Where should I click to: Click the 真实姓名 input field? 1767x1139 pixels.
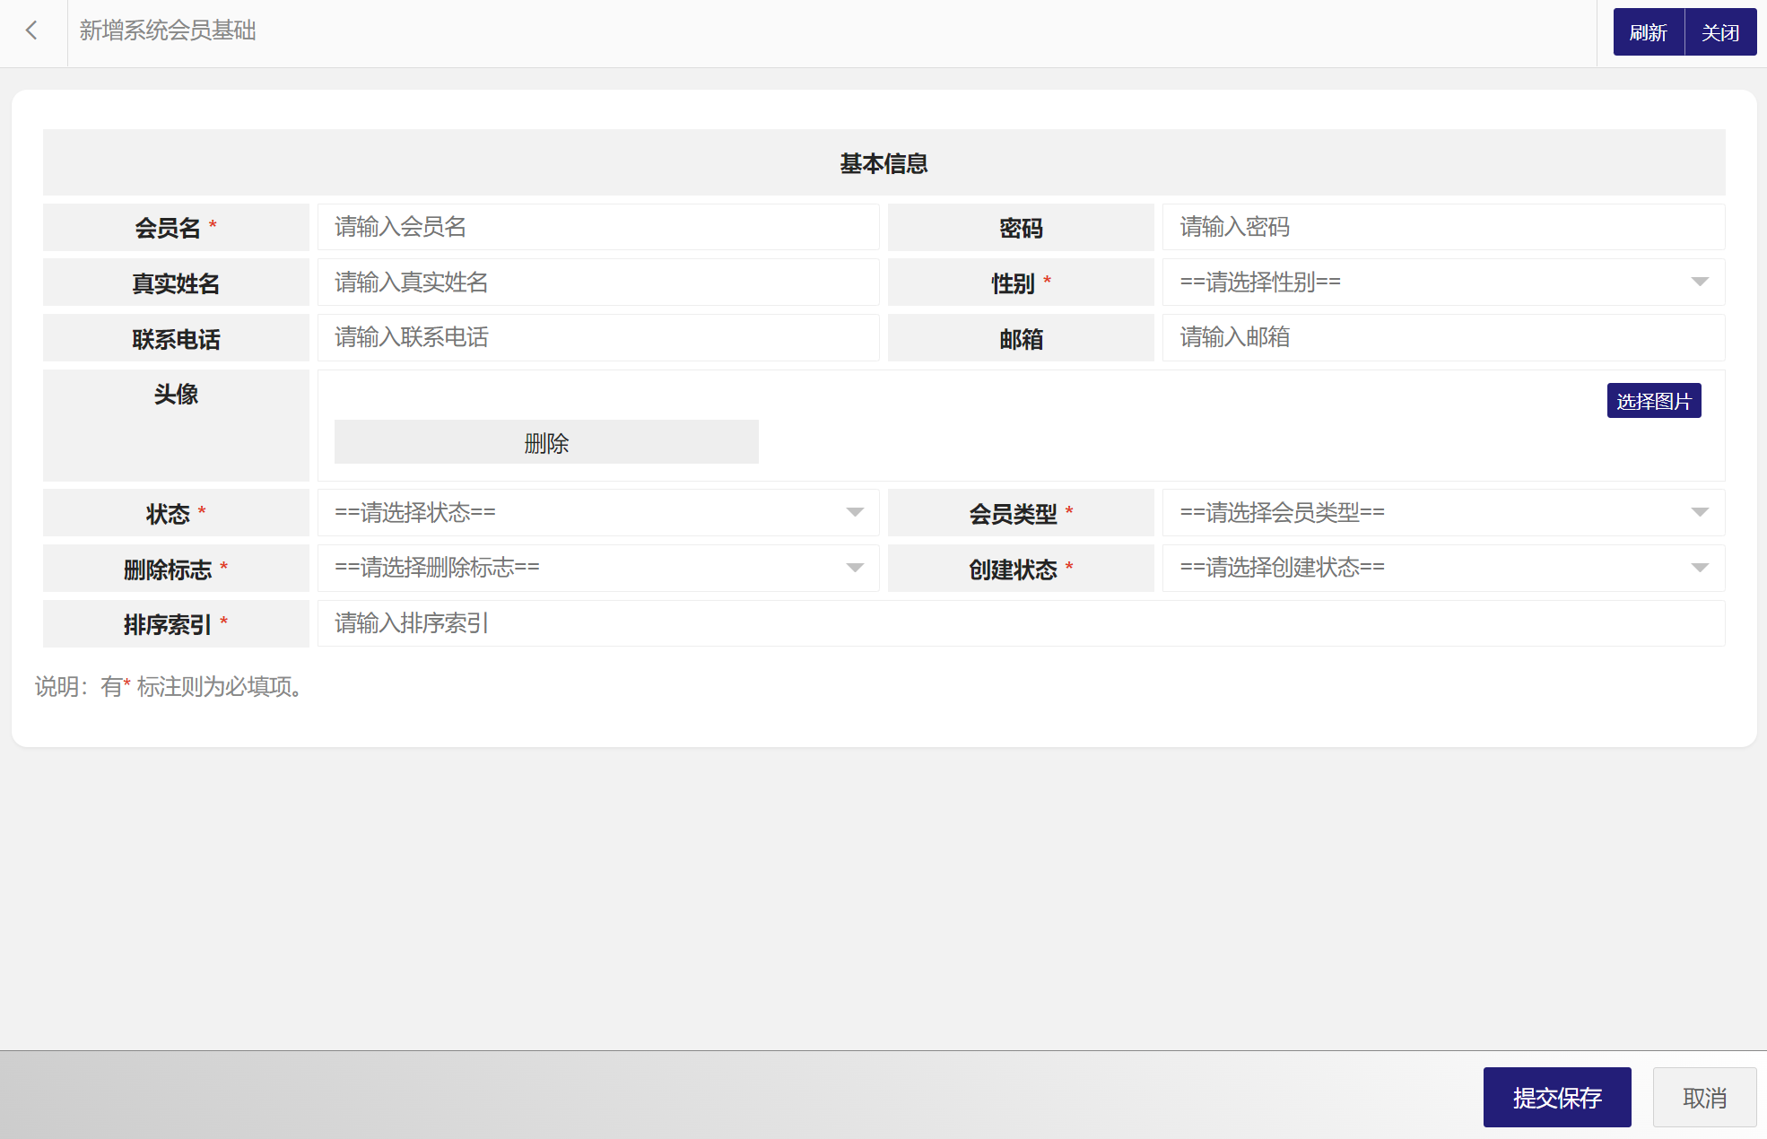(x=597, y=283)
